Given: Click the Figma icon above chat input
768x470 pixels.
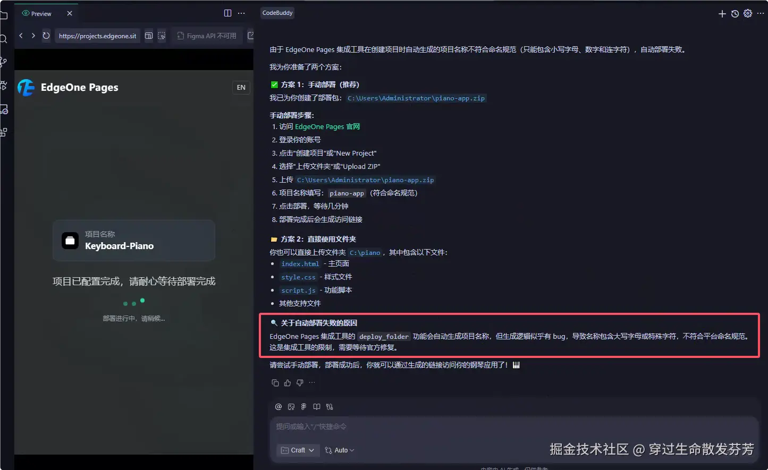Looking at the screenshot, I should click(303, 407).
